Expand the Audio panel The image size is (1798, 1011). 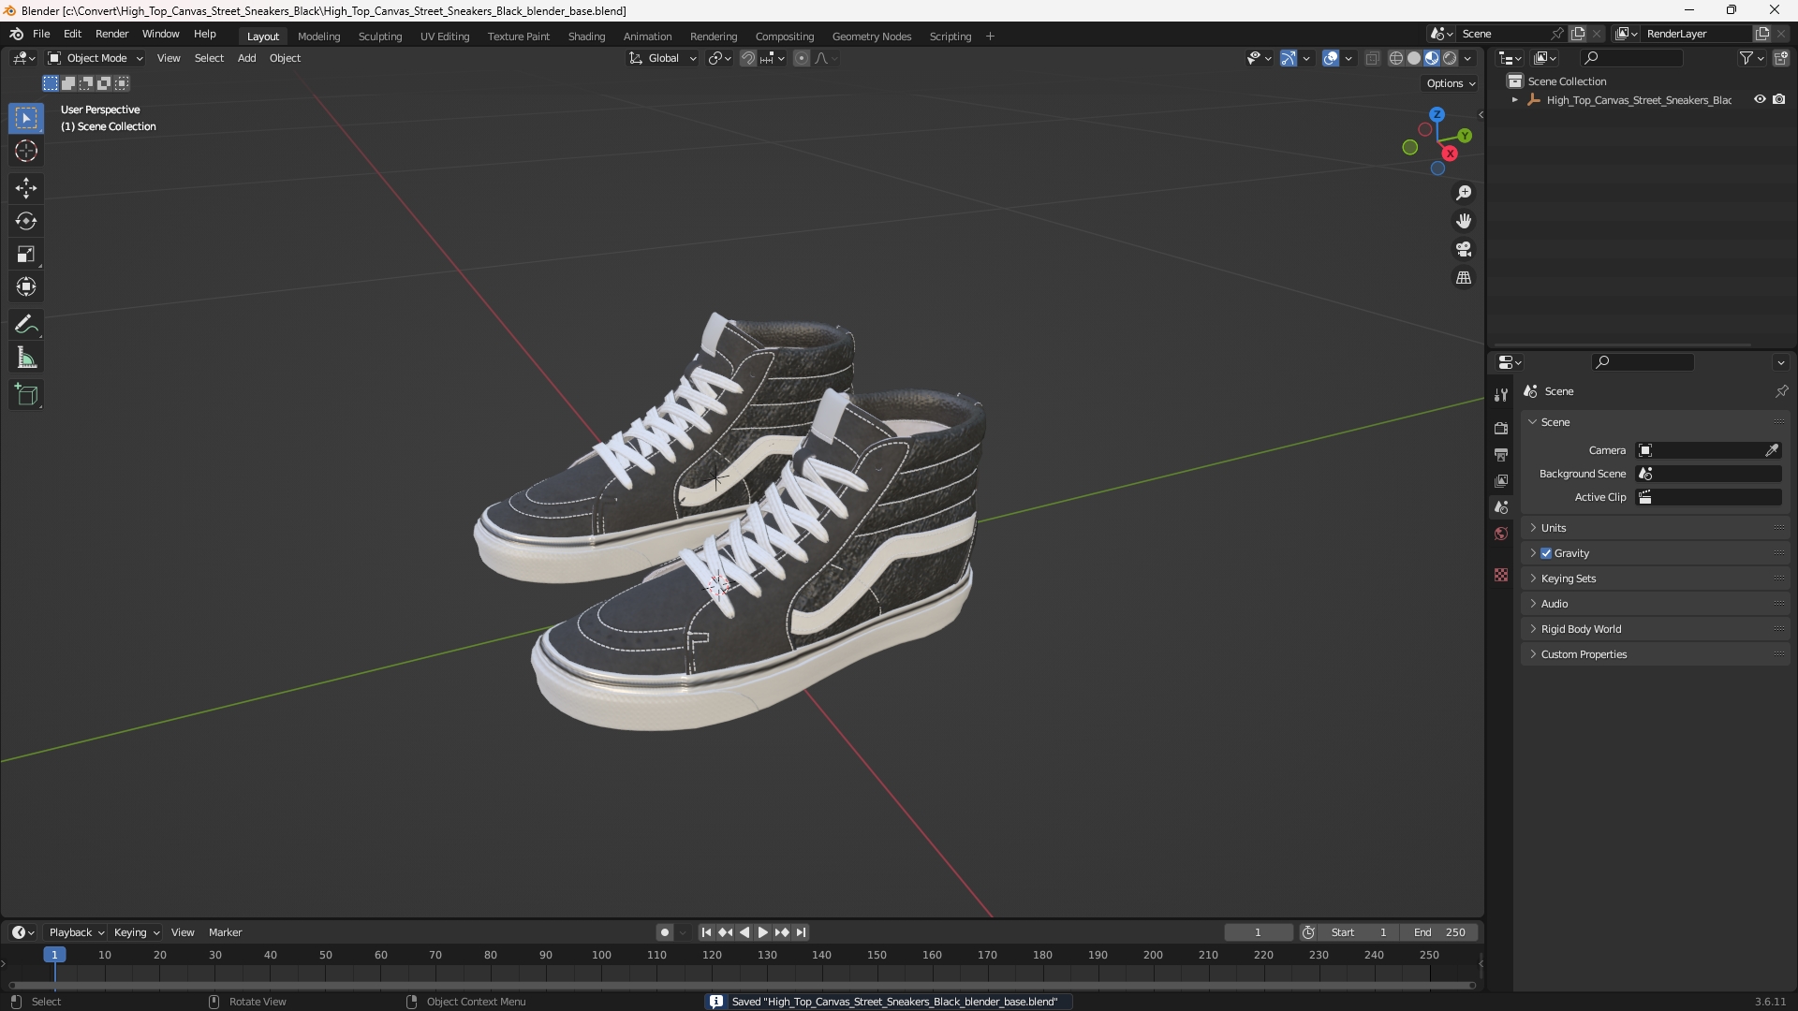click(1656, 604)
